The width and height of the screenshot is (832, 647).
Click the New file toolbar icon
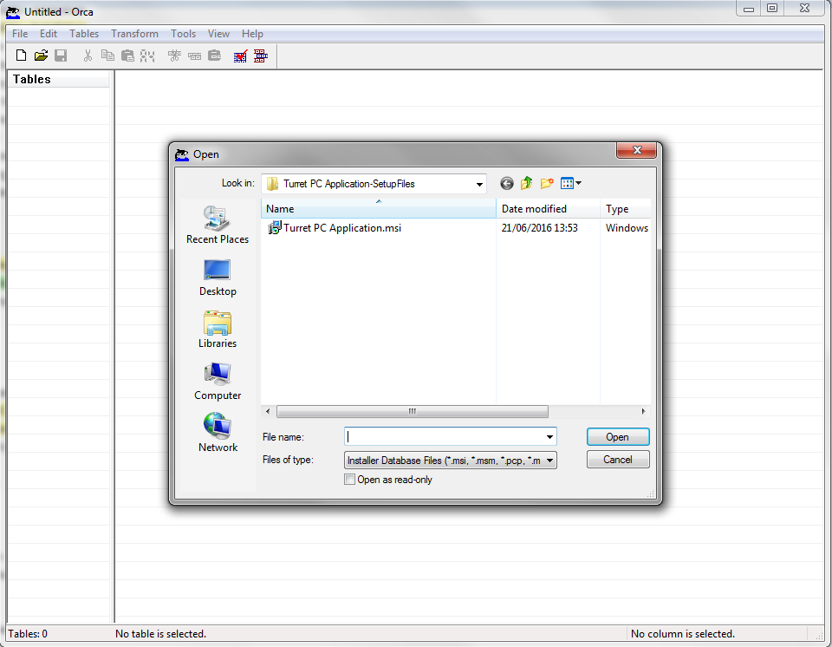coord(21,56)
